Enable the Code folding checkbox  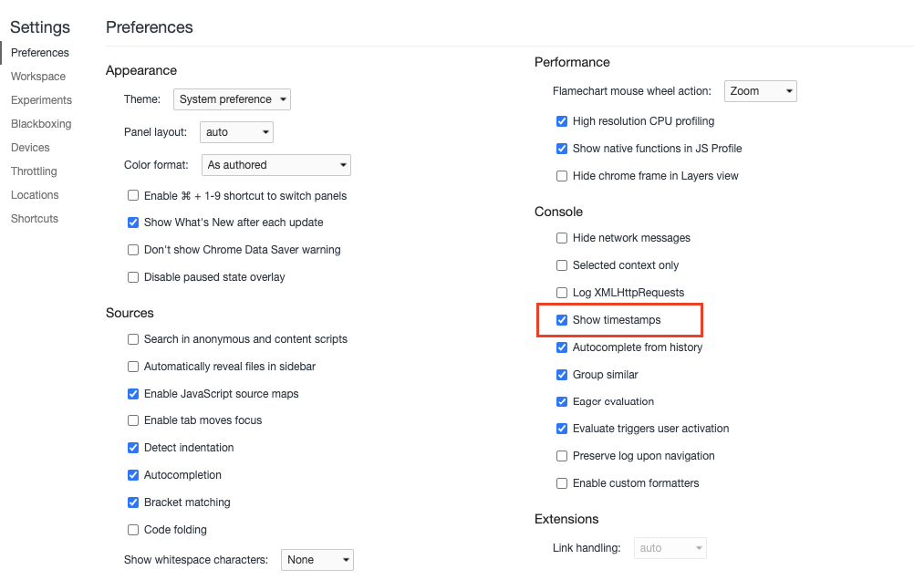134,530
